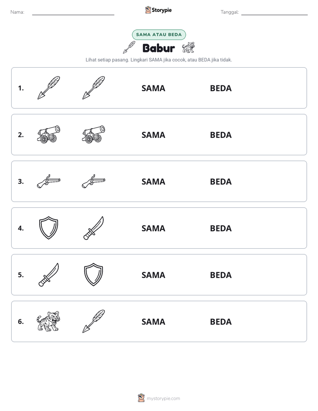Click the Storypie logo at top
Image resolution: width=318 pixels, height=411 pixels.
pos(159,10)
